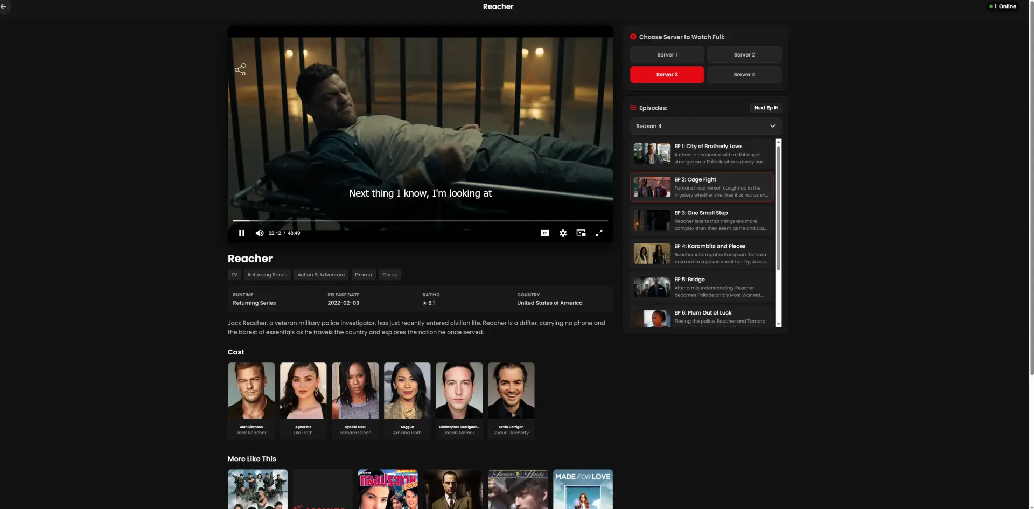Click the Drama genre tag
The height and width of the screenshot is (509, 1034).
click(x=364, y=275)
